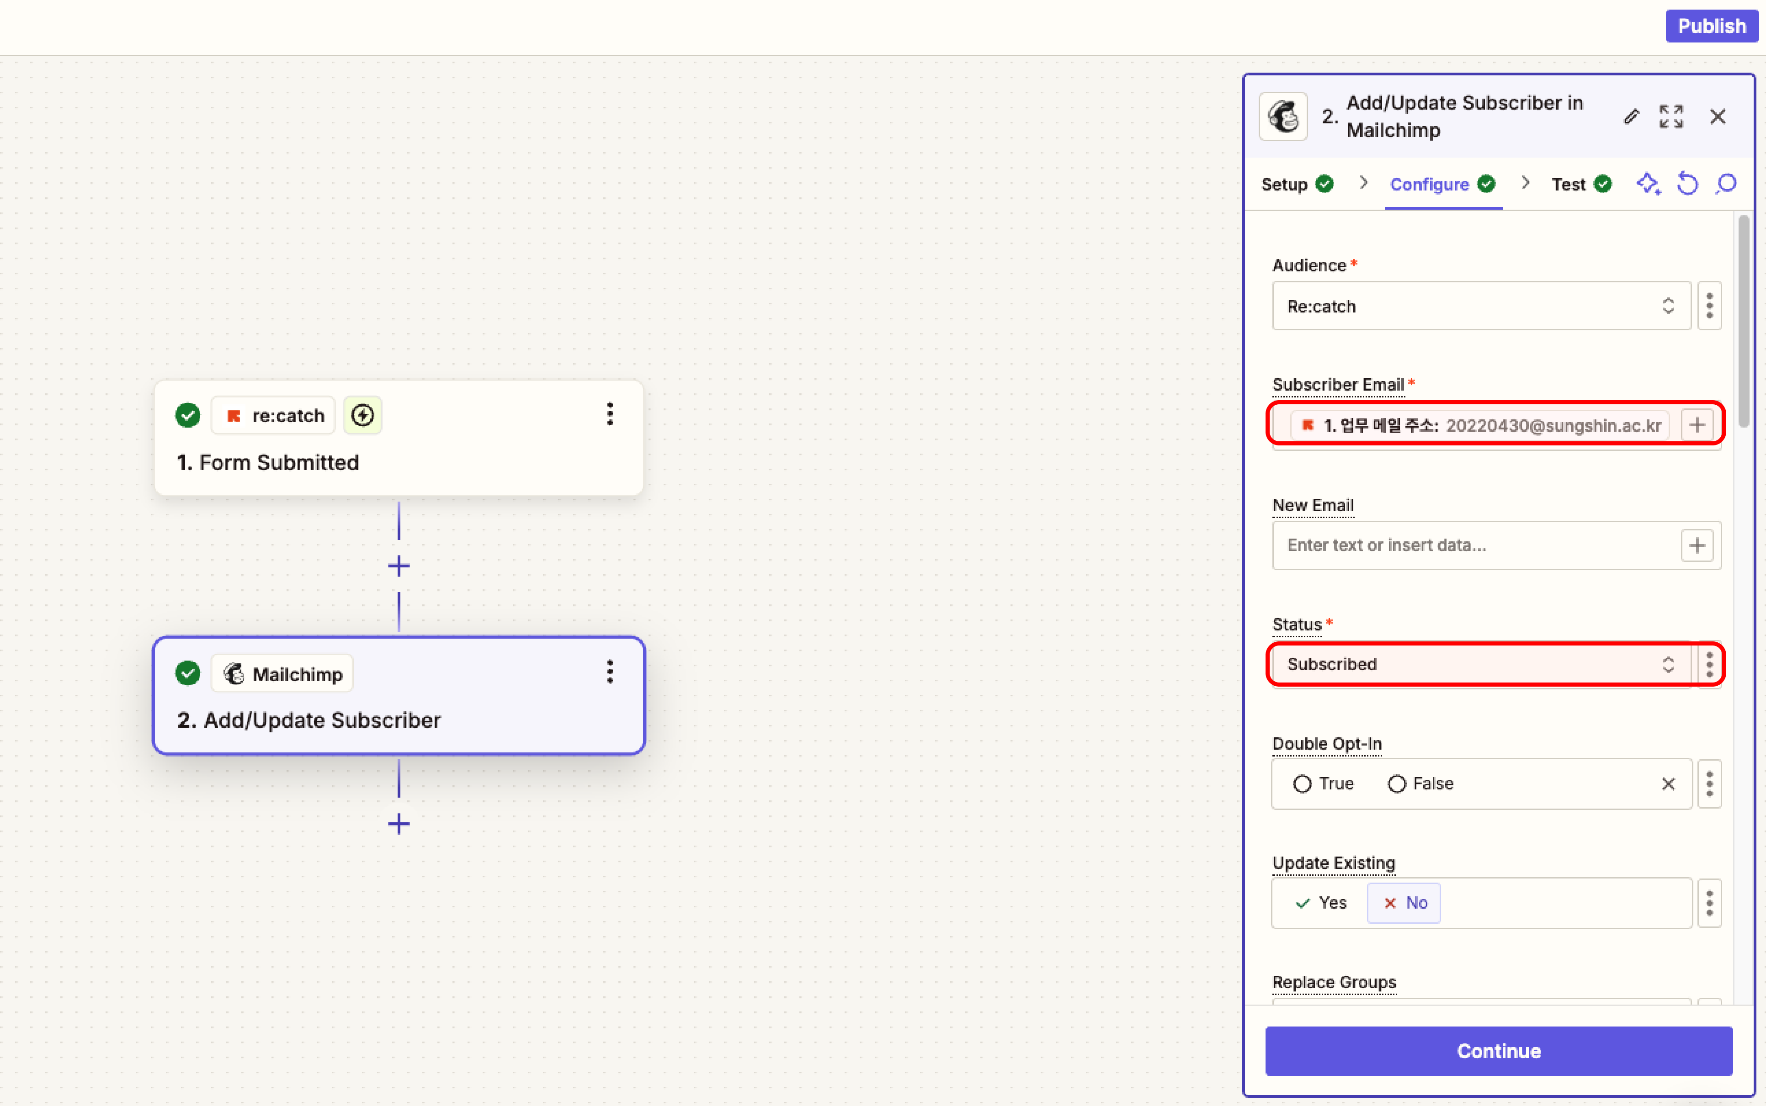Open the Add/Update Subscriber step menu

pyautogui.click(x=609, y=672)
